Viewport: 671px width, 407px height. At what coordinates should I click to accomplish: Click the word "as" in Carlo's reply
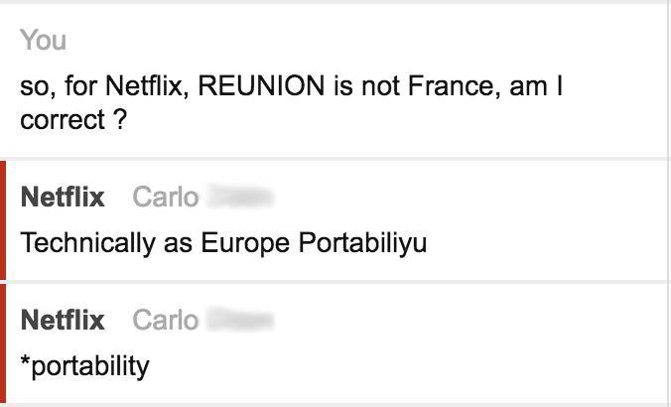coord(178,243)
